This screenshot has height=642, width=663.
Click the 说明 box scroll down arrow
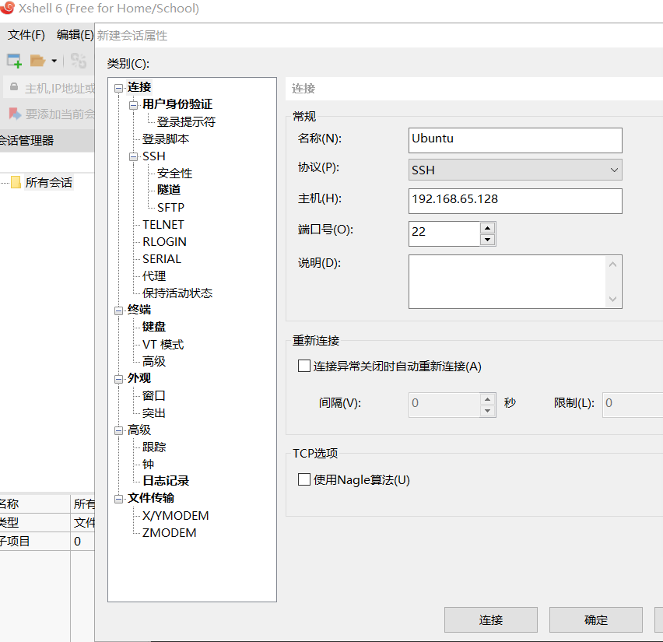tap(612, 299)
